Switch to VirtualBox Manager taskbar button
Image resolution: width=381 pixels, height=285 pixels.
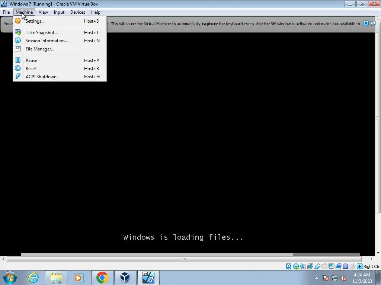(x=125, y=278)
